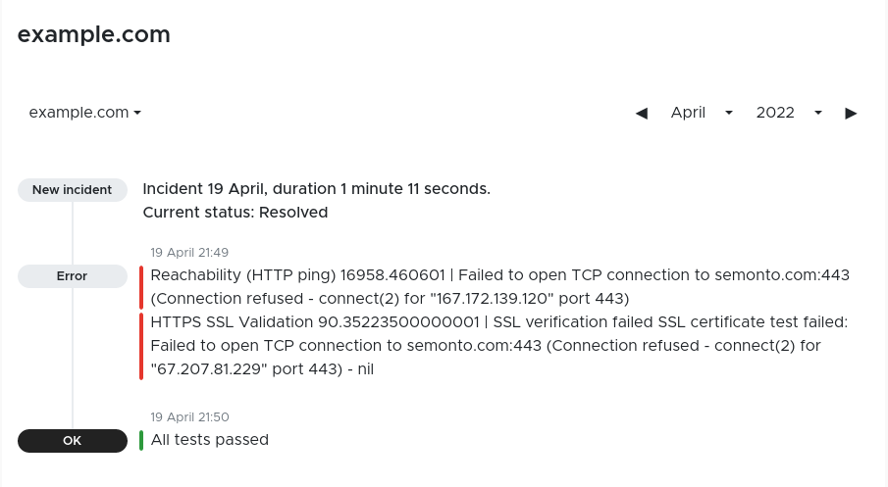Click the example.com page heading

tap(94, 35)
